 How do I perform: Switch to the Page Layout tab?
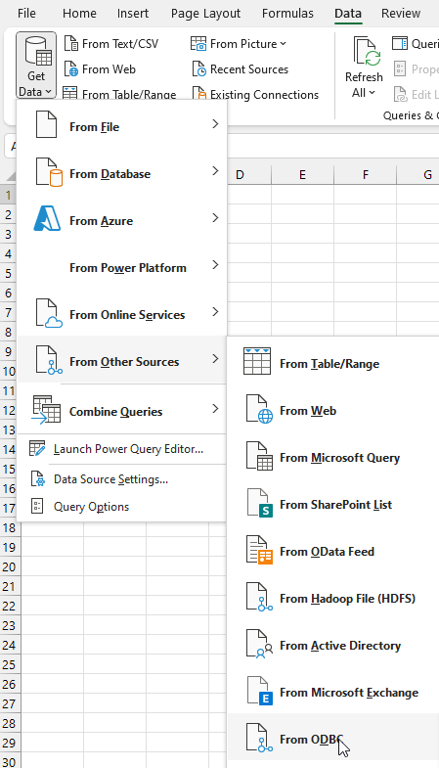(205, 14)
